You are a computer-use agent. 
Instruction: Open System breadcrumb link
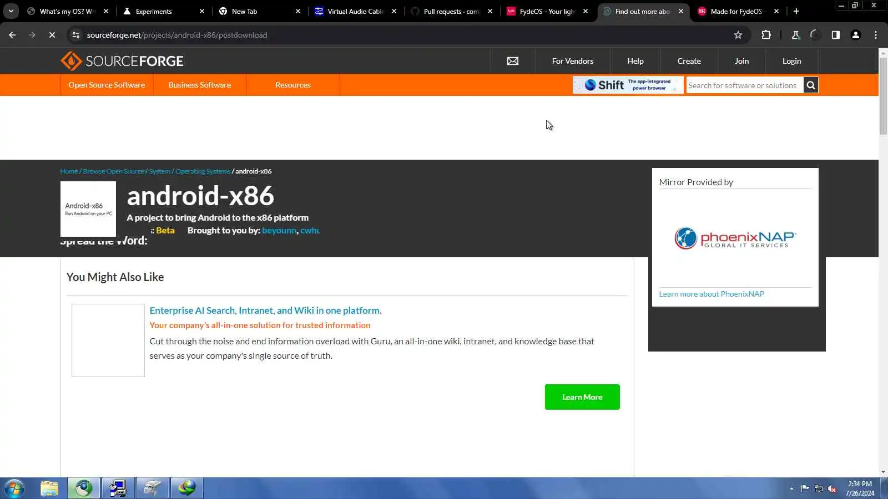[159, 171]
